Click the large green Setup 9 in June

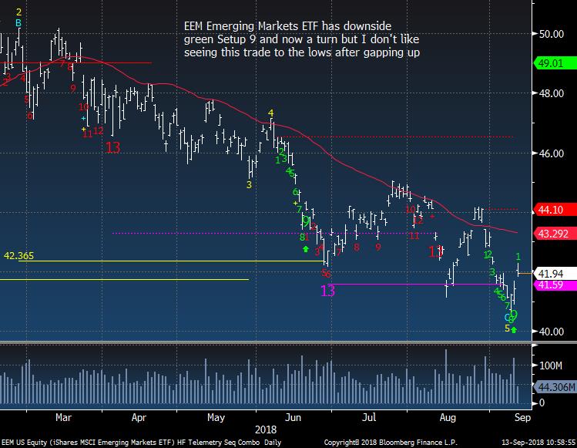pos(305,221)
